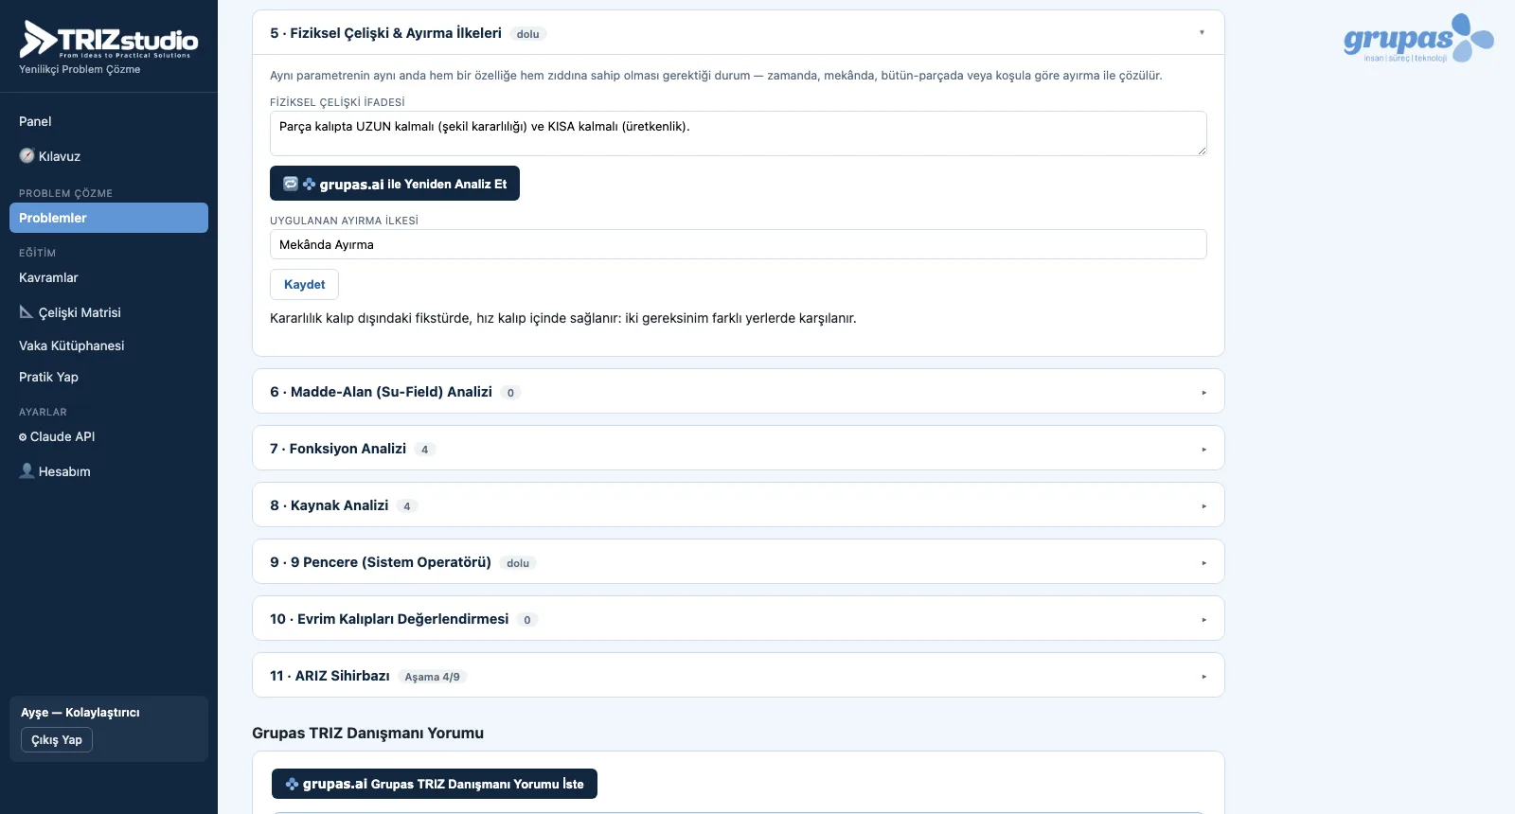Click the refresh icon in Yeniden Analiz Et button

(x=291, y=184)
